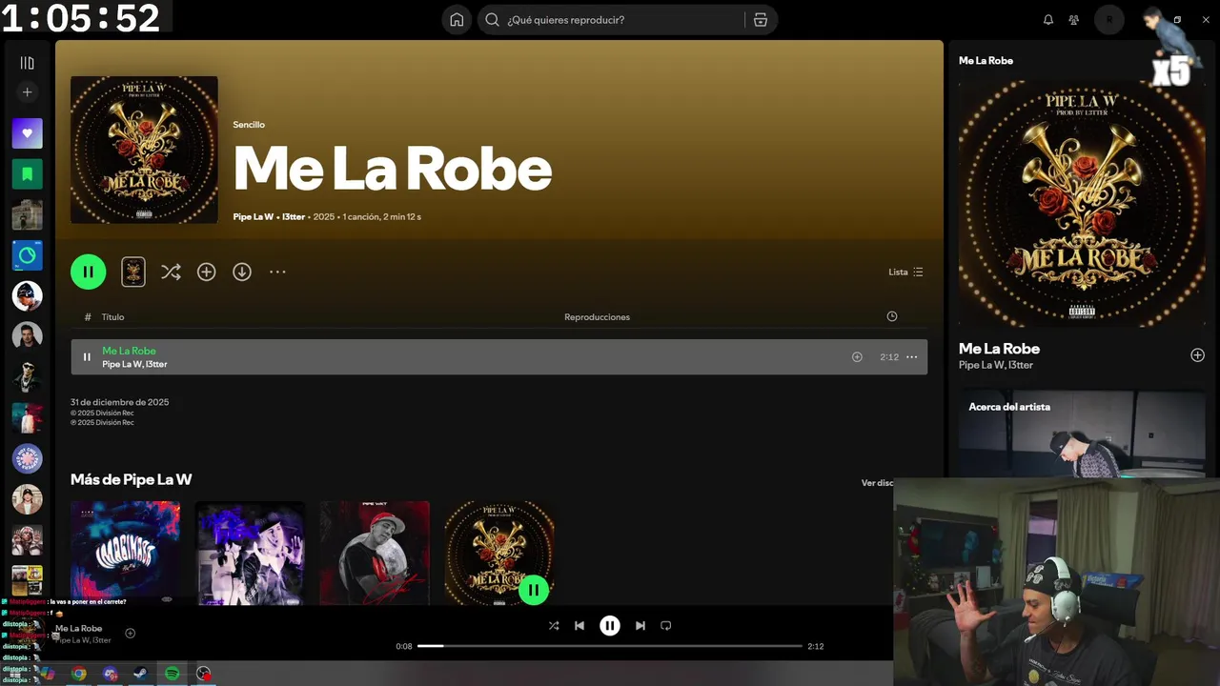
Task: Click the Now Playing panel album artwork
Action: pos(1082,203)
